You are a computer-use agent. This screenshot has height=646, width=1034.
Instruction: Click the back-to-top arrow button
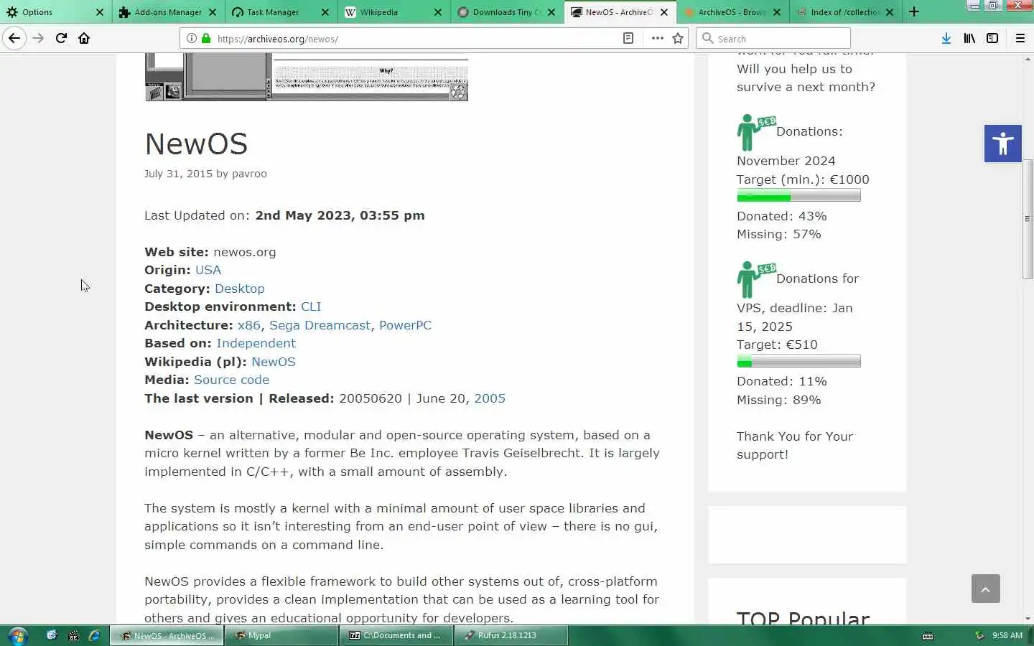985,589
